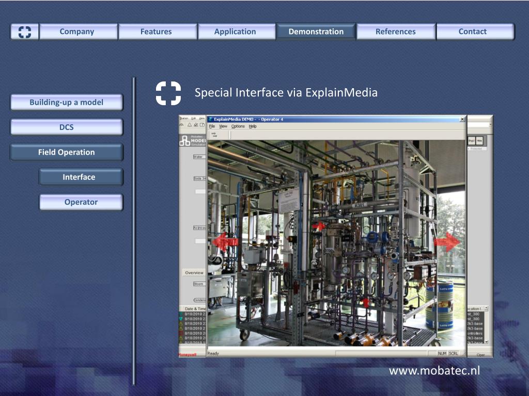Screen dimensions: 529x396
Task: Open the Help menu in ExplainMedia
Action: pyautogui.click(x=253, y=126)
